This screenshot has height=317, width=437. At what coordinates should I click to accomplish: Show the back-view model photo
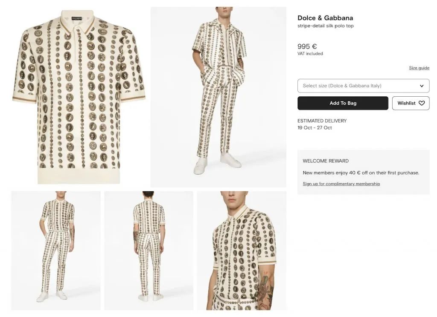[149, 251]
